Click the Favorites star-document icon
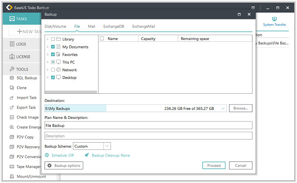The height and width of the screenshot is (183, 297). [x=58, y=54]
